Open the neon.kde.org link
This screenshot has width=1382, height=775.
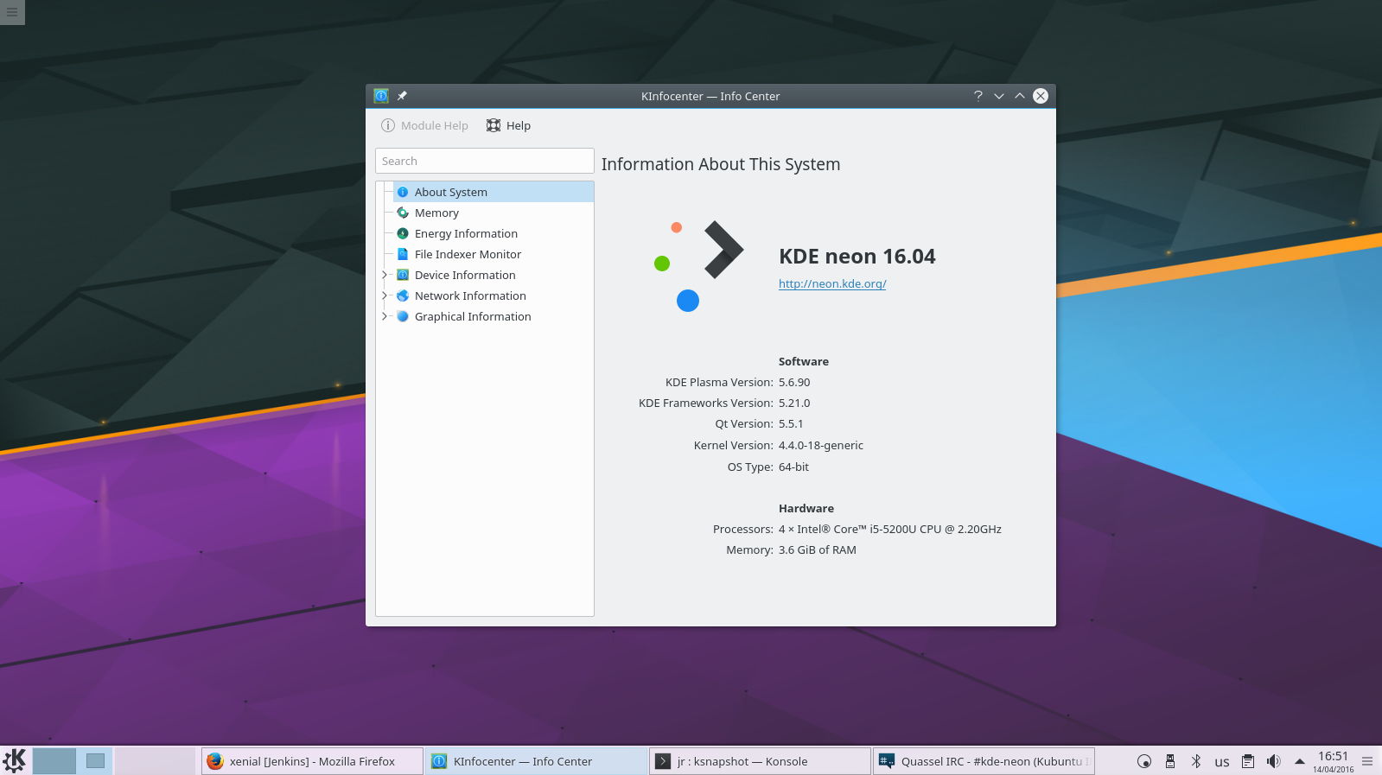(x=832, y=283)
